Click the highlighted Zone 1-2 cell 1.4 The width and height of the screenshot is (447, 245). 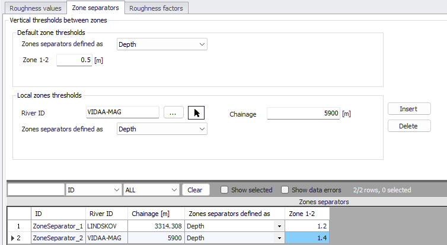click(x=307, y=238)
